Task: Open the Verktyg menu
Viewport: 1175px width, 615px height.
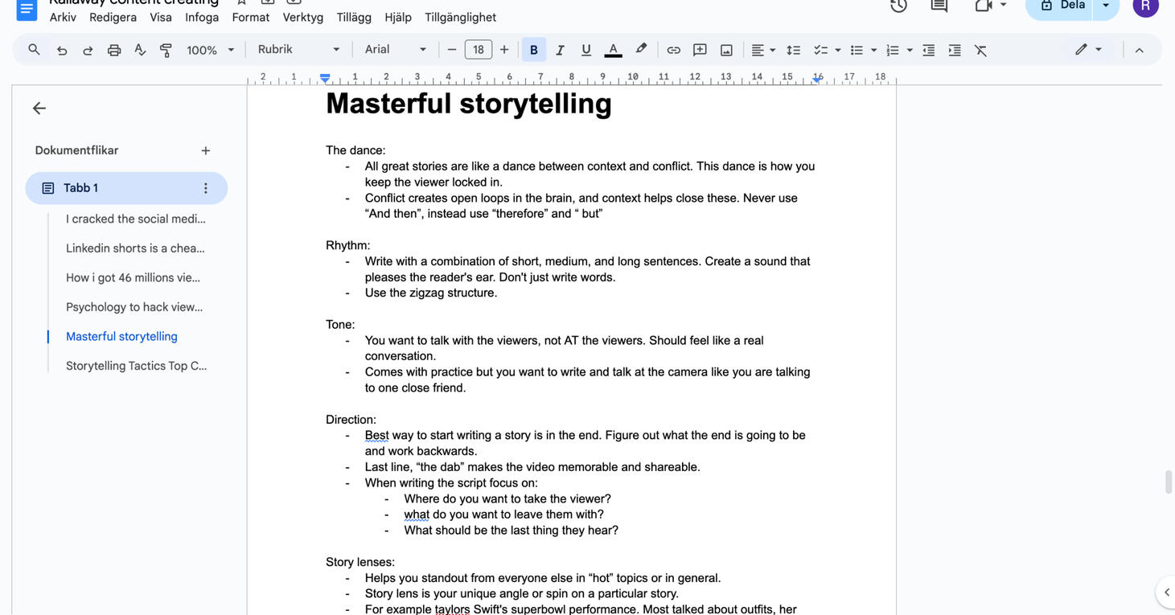Action: point(303,17)
